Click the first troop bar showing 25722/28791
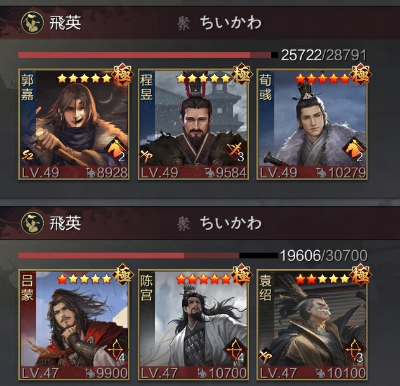Viewport: 400px width, 386px height. (148, 55)
